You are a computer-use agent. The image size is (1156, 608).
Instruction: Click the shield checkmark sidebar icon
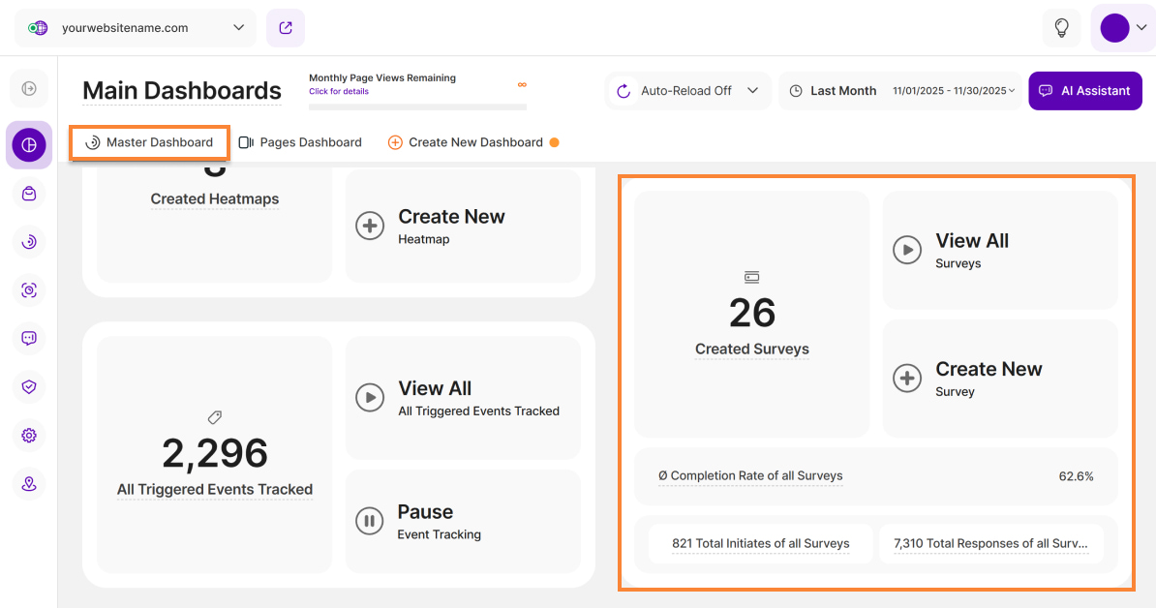click(x=29, y=387)
